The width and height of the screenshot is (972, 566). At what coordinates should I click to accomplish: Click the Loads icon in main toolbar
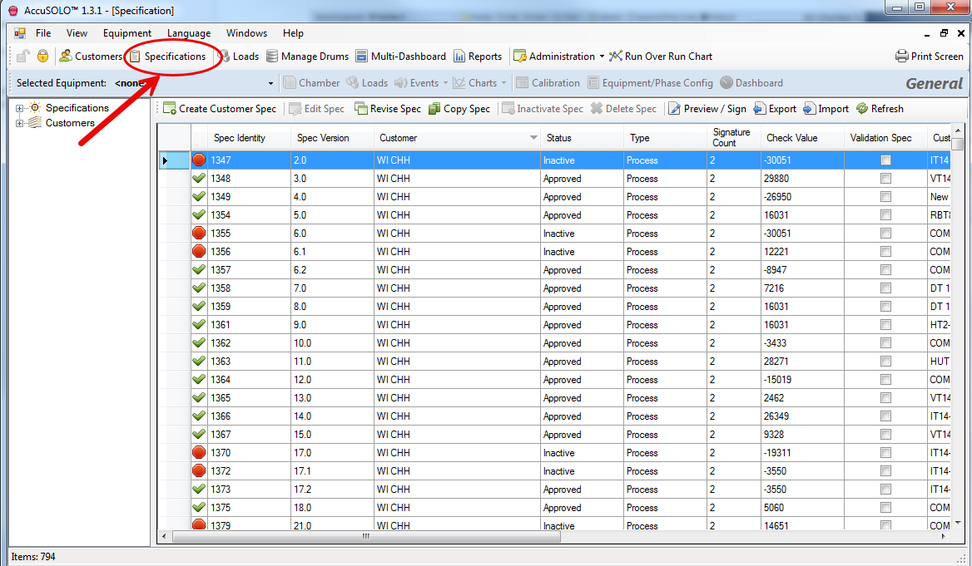[224, 57]
